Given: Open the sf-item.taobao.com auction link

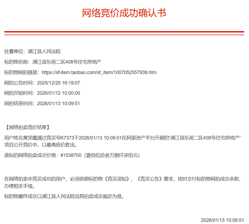Looking at the screenshot, I should click(99, 72).
